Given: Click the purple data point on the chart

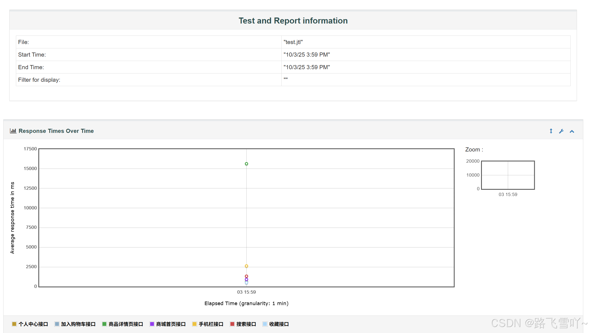Looking at the screenshot, I should coord(247,279).
